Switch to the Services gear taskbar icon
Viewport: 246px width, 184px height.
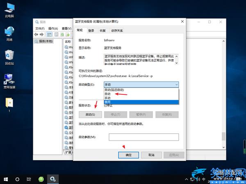point(53,179)
